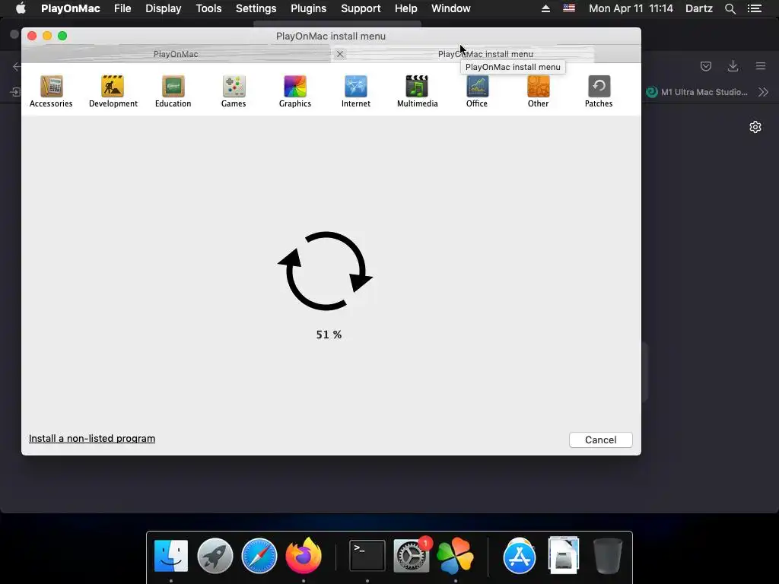Show the Patches category
This screenshot has height=584, width=779.
click(x=599, y=91)
